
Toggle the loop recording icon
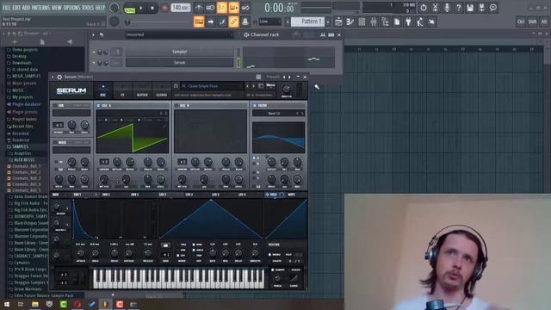coord(245,8)
